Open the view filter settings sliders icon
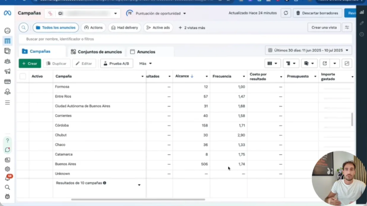This screenshot has height=206, width=367. pyautogui.click(x=347, y=28)
